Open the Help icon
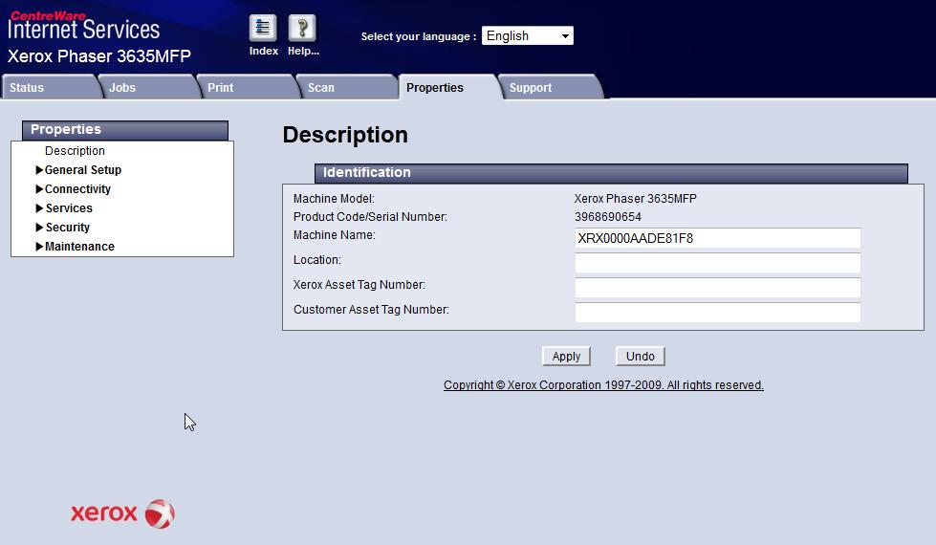Viewport: 936px width, 545px height. click(302, 28)
